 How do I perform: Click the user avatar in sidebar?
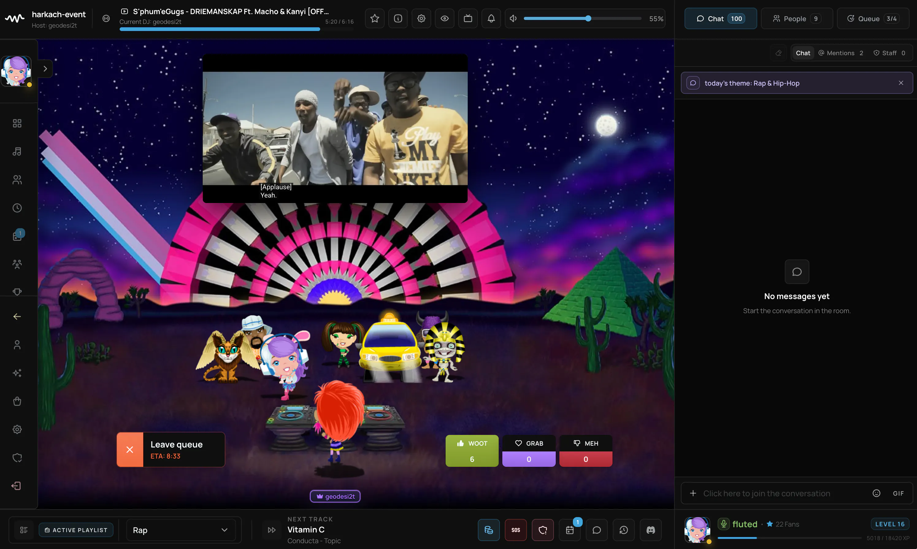tap(16, 71)
